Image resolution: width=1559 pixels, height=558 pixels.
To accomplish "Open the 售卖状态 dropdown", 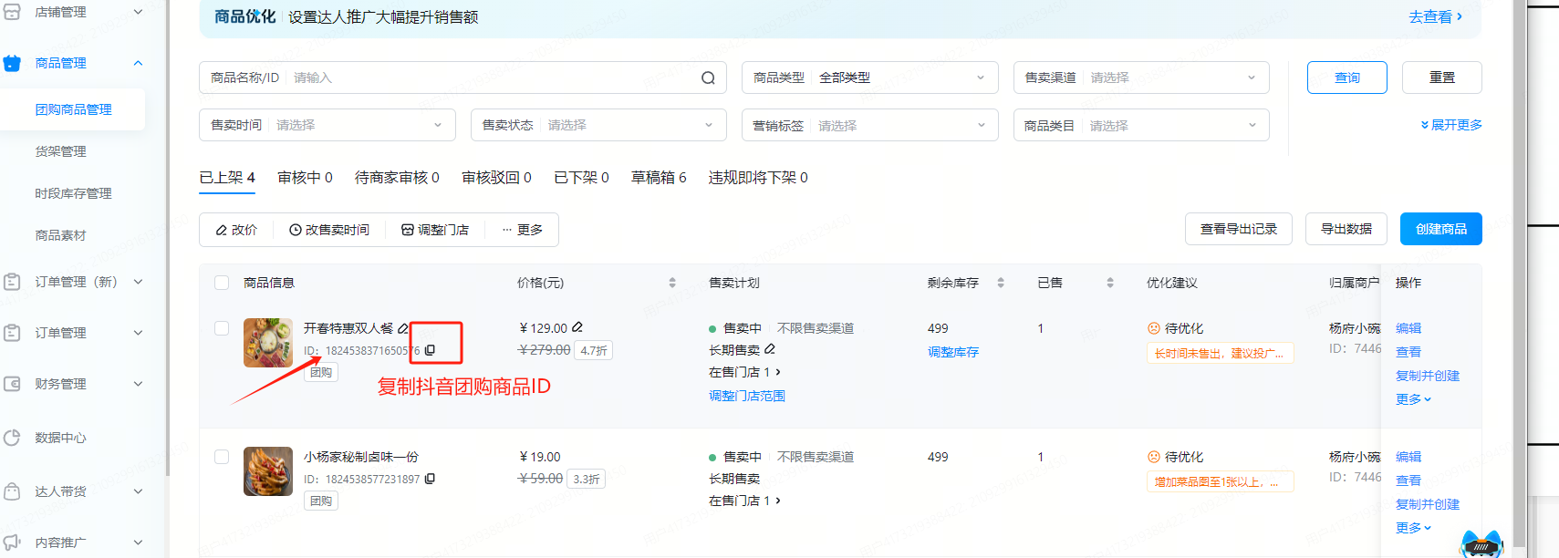I will [x=598, y=125].
